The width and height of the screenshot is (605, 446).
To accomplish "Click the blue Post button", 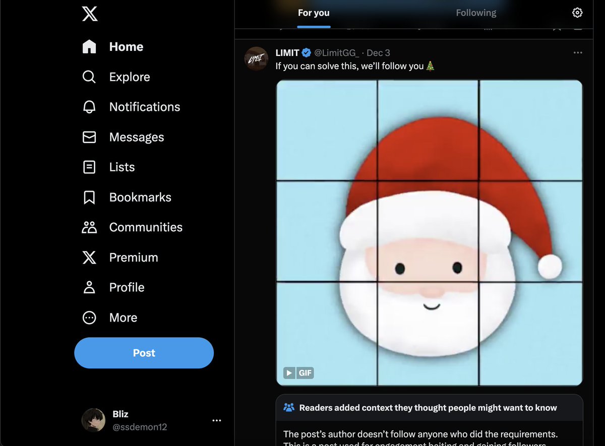I will point(144,353).
